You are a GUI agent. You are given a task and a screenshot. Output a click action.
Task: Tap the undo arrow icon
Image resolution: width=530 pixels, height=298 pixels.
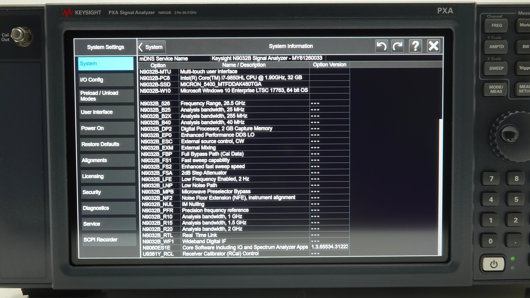381,46
